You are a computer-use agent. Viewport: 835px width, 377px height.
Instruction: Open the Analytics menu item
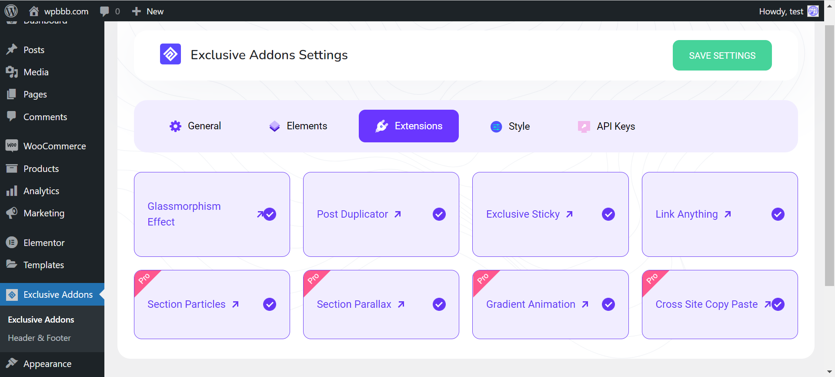click(x=52, y=191)
